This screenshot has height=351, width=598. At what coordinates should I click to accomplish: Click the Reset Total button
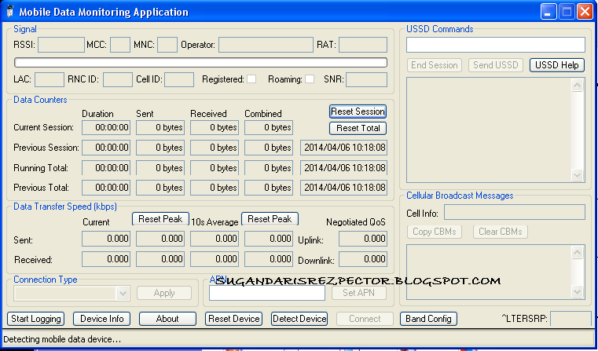click(358, 129)
